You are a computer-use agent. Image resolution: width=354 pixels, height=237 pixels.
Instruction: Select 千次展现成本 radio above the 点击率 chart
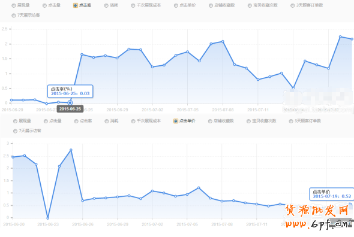pyautogui.click(x=133, y=5)
